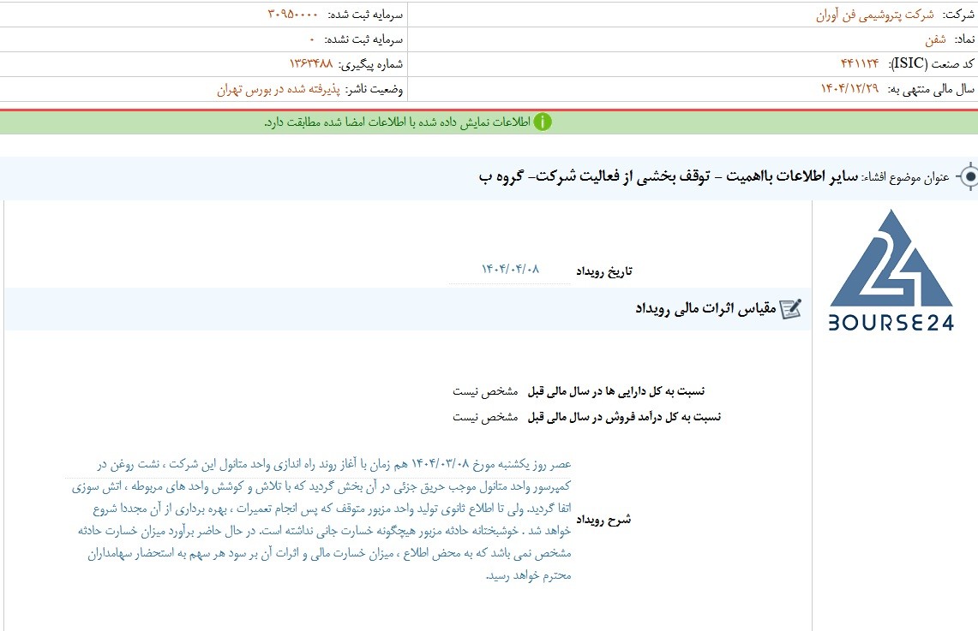
Task: Click the وضعیت ناشر label
Action: pyautogui.click(x=375, y=90)
